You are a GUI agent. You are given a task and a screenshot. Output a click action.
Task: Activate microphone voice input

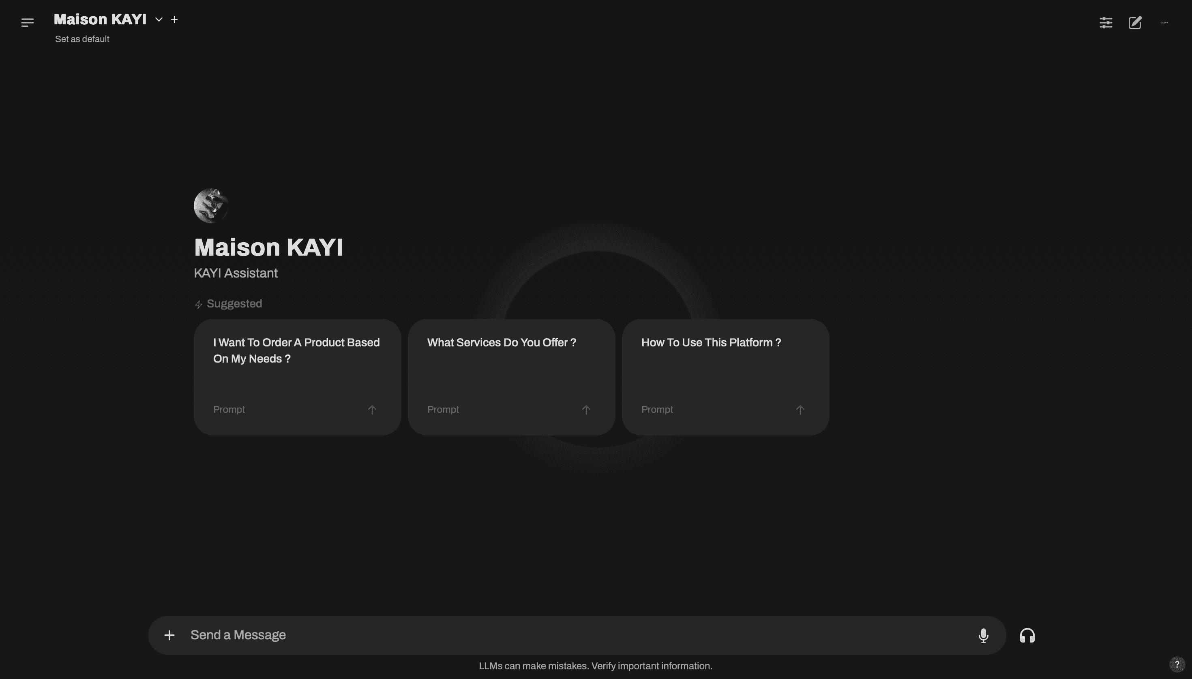tap(983, 635)
